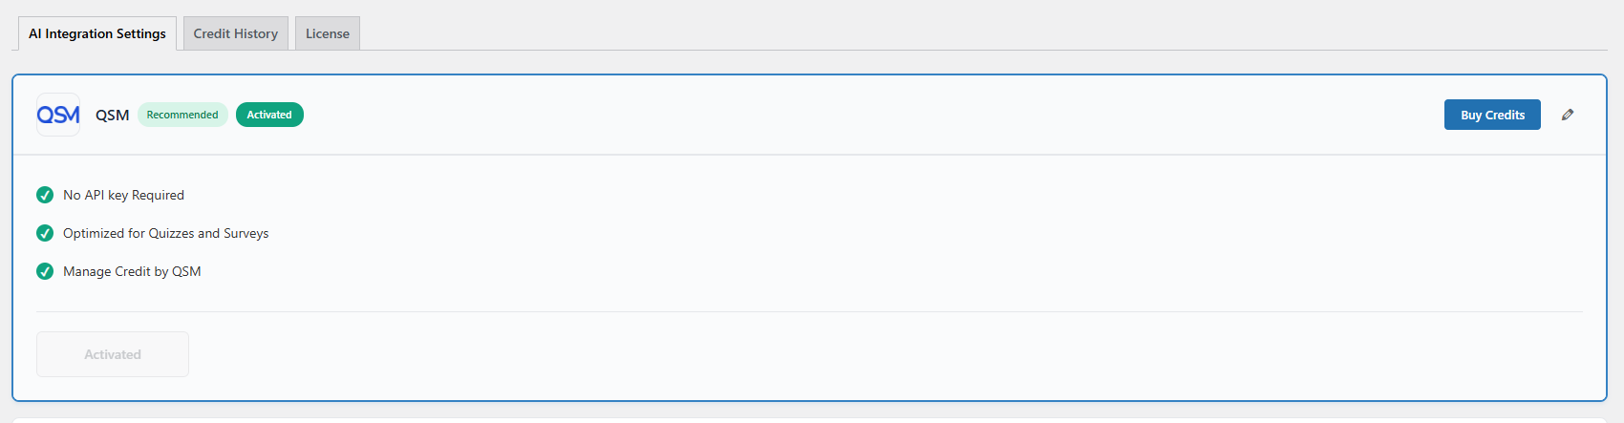Click the QSM provider name text
This screenshot has height=423, width=1624.
coord(113,116)
